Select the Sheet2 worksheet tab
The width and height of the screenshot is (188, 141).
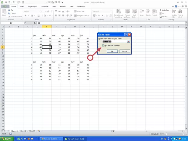23,131
